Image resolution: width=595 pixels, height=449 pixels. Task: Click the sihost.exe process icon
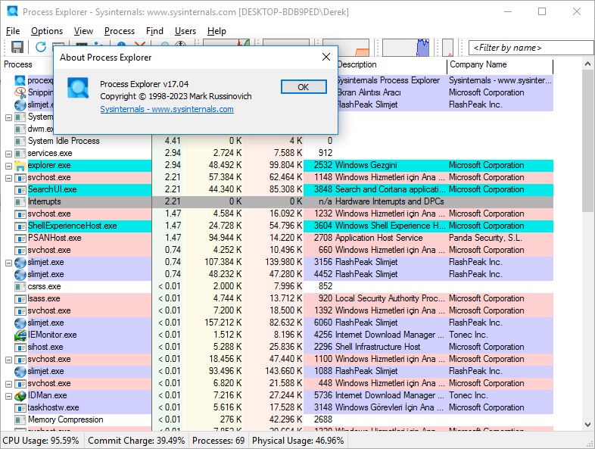[x=20, y=348]
